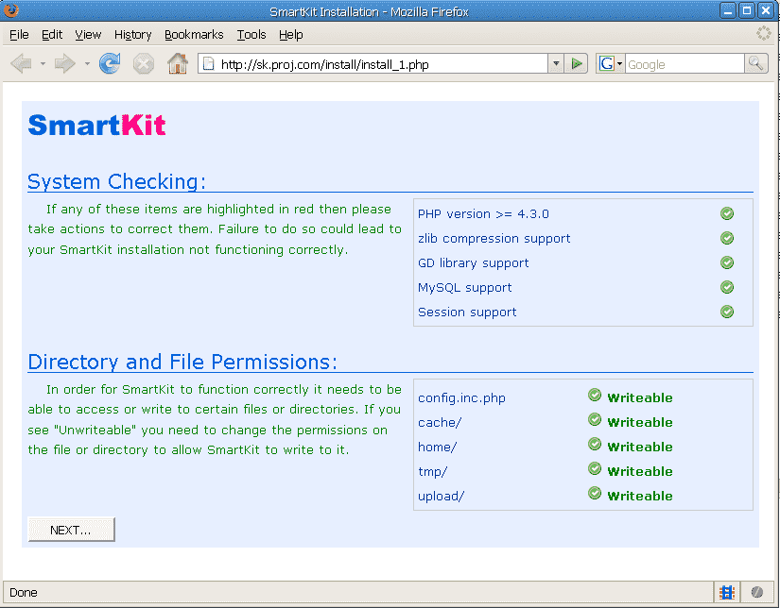Click the blue status bar extension icon

[727, 592]
